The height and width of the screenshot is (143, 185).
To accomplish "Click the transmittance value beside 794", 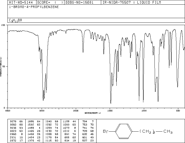I will click(x=93, y=122).
